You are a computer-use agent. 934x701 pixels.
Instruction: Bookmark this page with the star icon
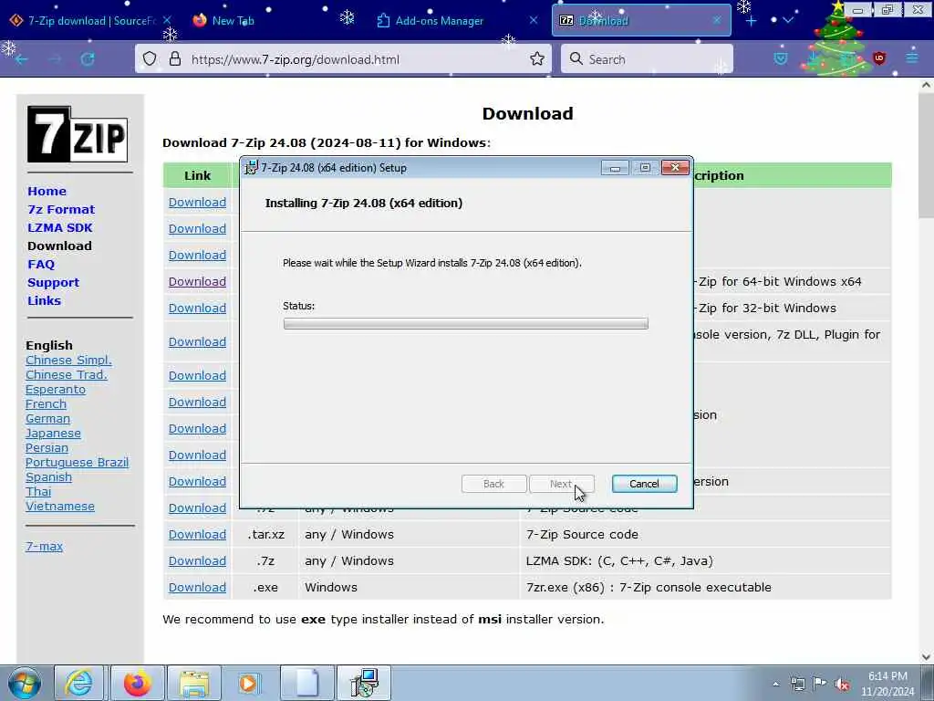click(536, 59)
